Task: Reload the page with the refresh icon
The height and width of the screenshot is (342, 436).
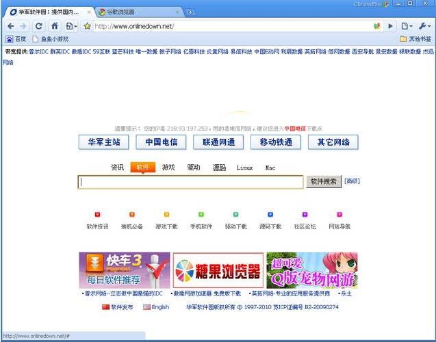Action: point(38,26)
